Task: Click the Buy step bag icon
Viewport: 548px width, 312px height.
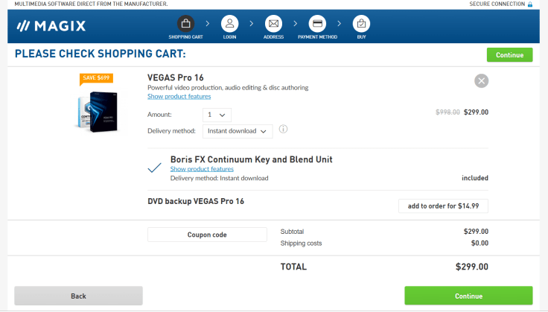Action: click(361, 24)
